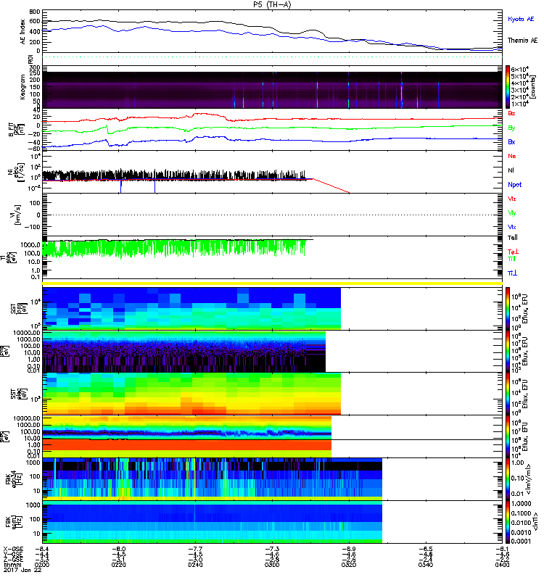The width and height of the screenshot is (544, 580).
Task: Click the FBK nT color bar
Action: coord(508,522)
